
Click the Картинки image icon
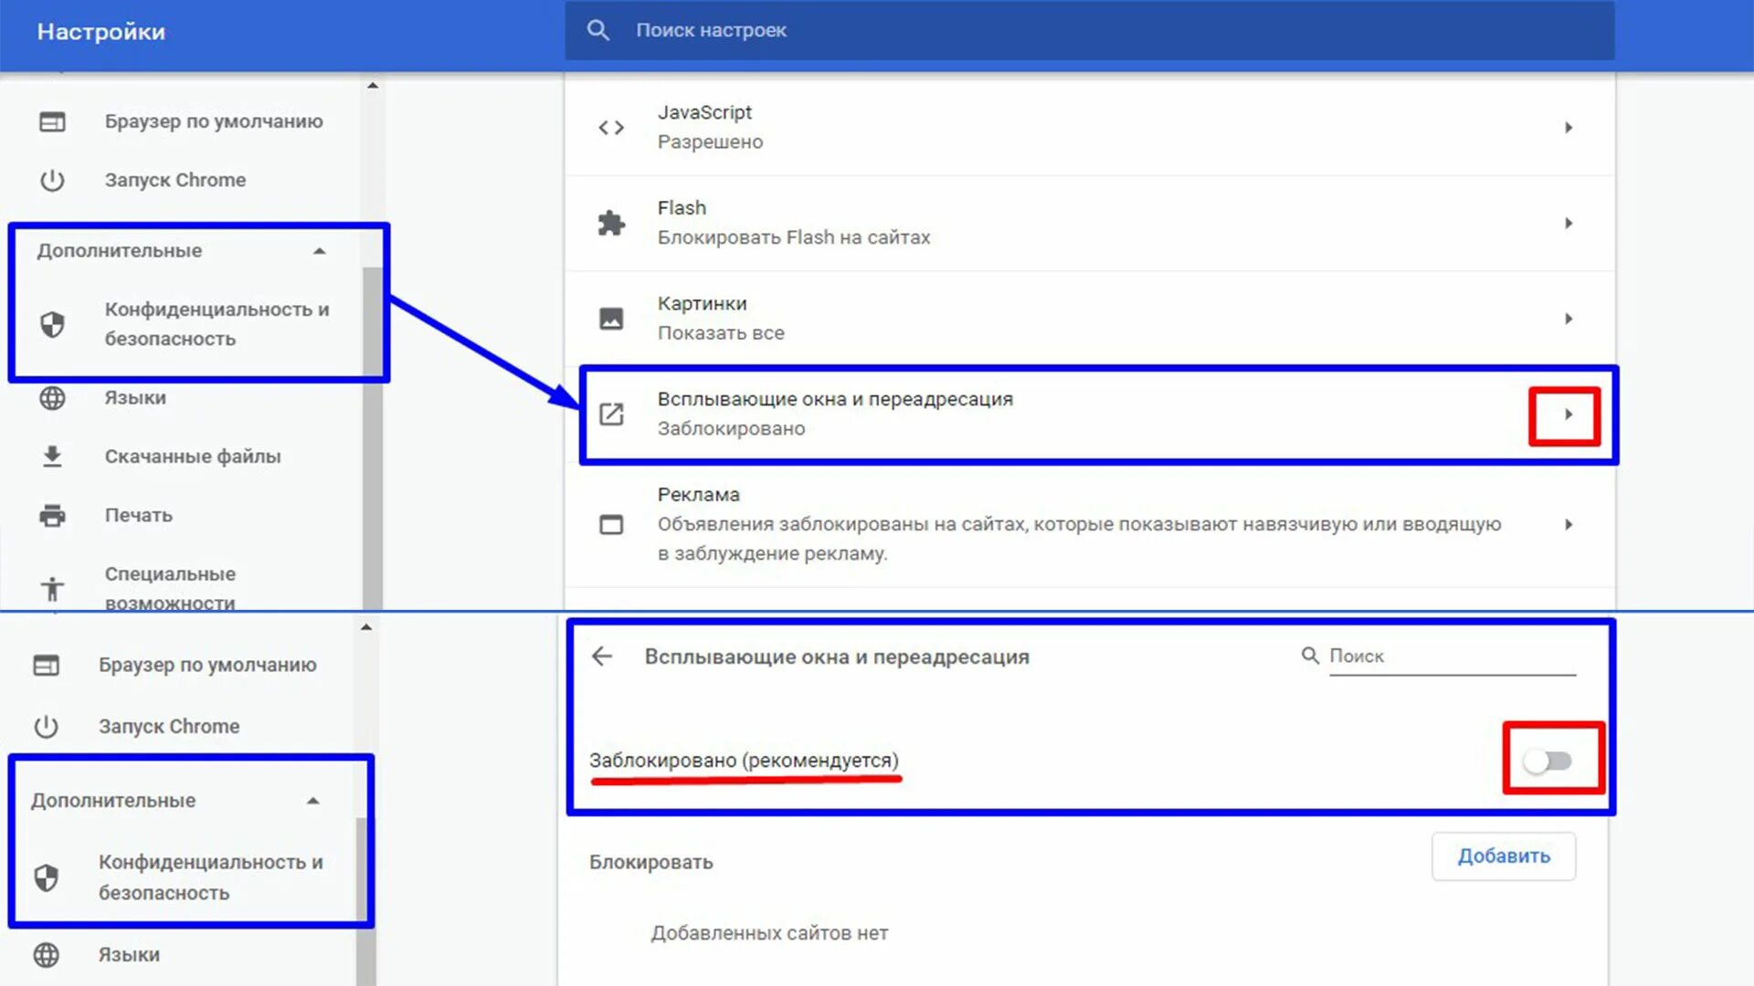[611, 319]
